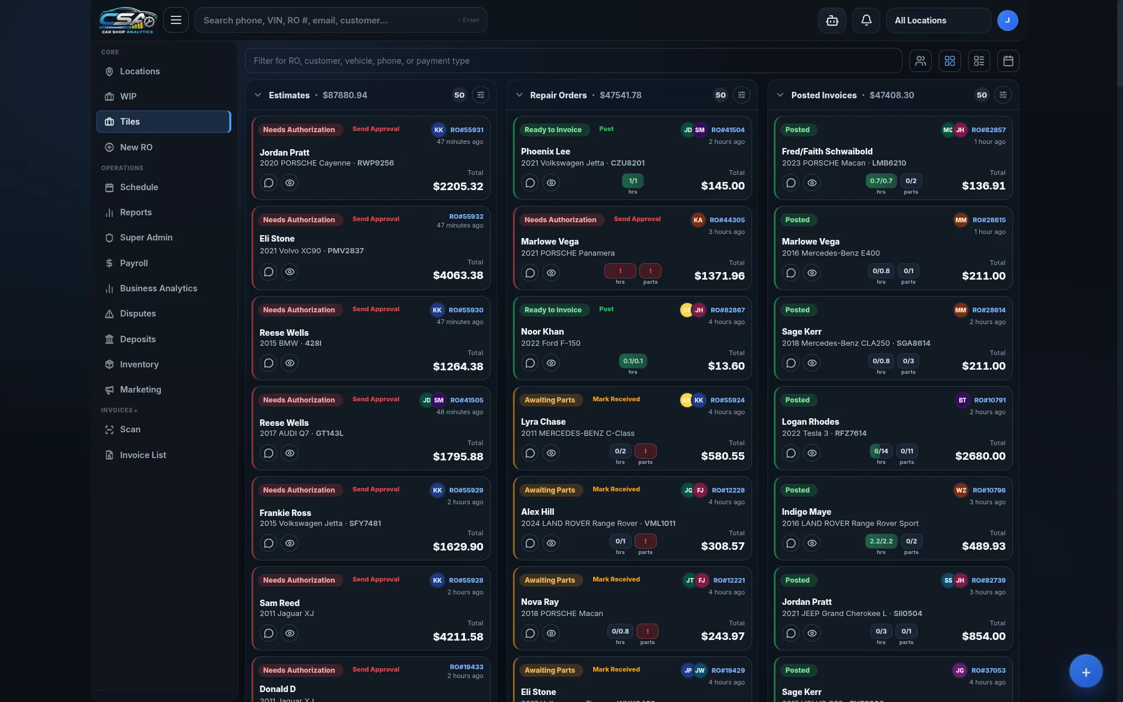Open message icon on Fred/Faith Schwaibold card
Screen dimensions: 1123x702
tap(791, 183)
